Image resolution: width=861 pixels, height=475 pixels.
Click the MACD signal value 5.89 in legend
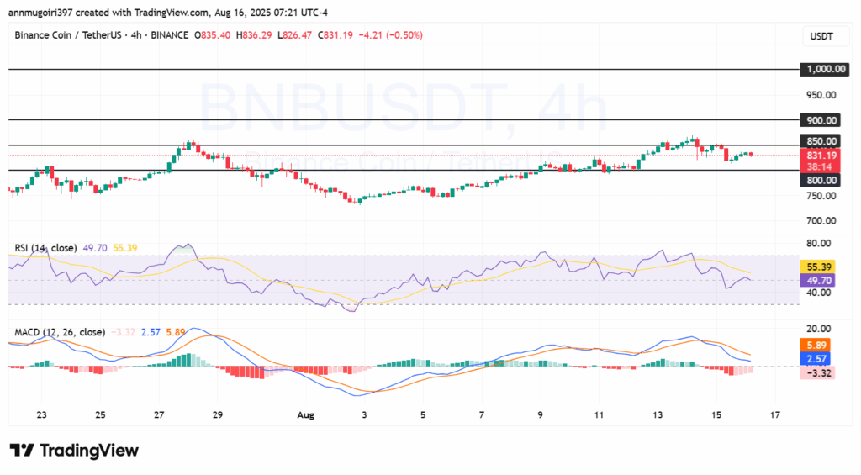coord(176,332)
